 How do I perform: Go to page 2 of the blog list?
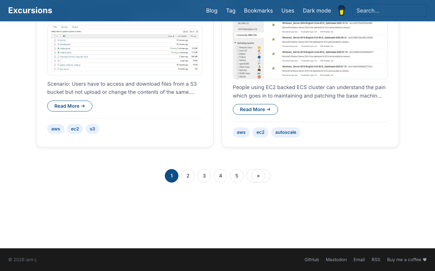click(x=188, y=176)
